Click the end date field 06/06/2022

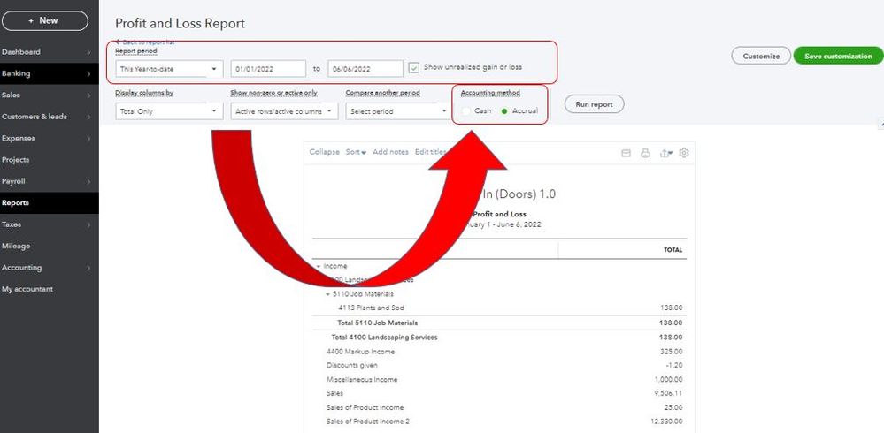coord(365,69)
